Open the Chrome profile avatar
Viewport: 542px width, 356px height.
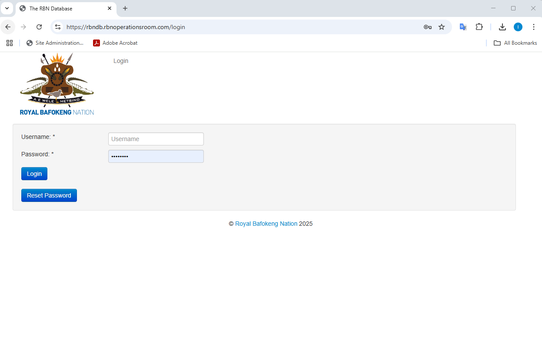[x=518, y=27]
